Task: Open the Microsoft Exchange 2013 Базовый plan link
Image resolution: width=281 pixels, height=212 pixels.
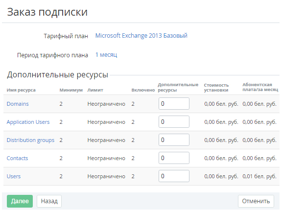Action: tap(141, 36)
